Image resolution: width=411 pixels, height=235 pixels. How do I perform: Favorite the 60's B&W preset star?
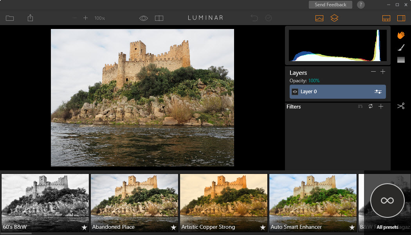[x=84, y=228]
